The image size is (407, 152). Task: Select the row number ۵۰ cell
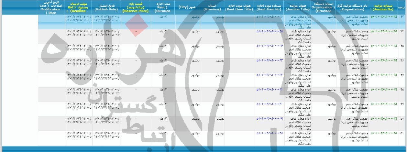[402, 124]
